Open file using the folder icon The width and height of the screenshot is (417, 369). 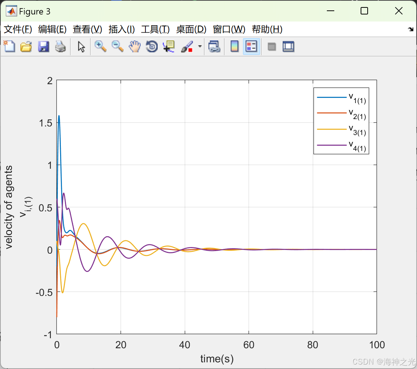(26, 46)
